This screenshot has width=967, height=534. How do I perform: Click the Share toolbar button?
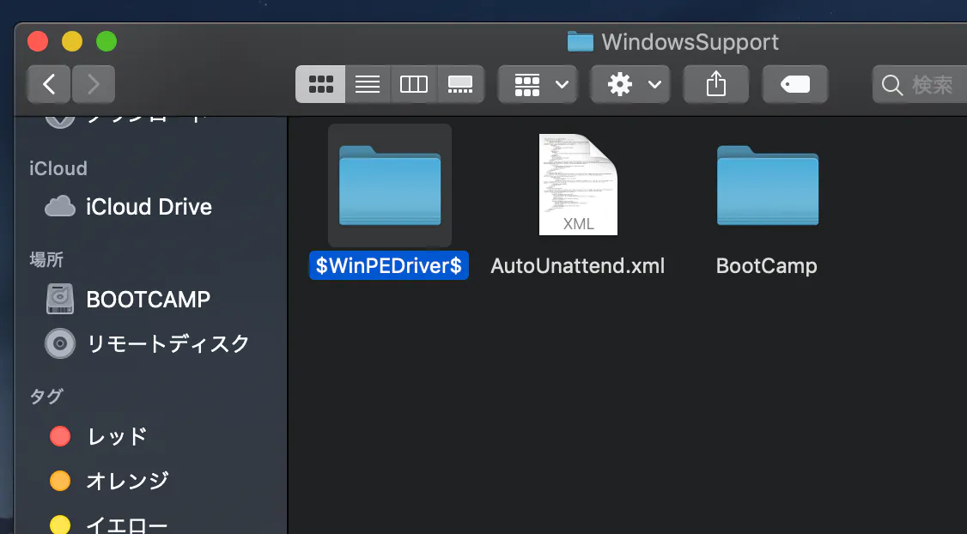716,84
